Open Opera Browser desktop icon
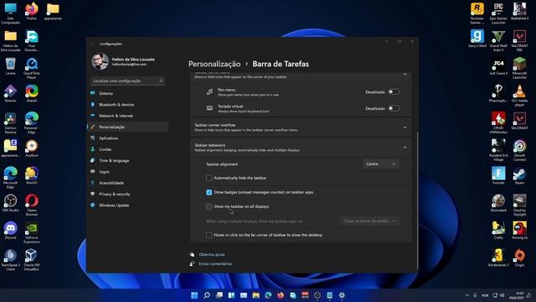The image size is (536, 302). pos(32,205)
